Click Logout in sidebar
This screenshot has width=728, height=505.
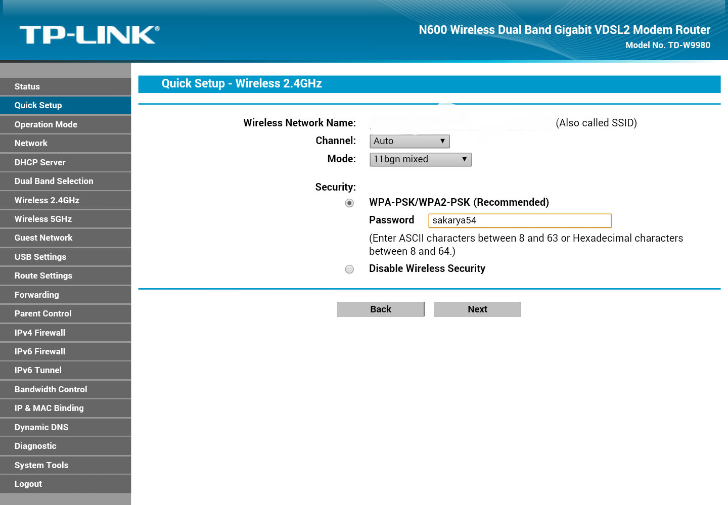click(65, 484)
